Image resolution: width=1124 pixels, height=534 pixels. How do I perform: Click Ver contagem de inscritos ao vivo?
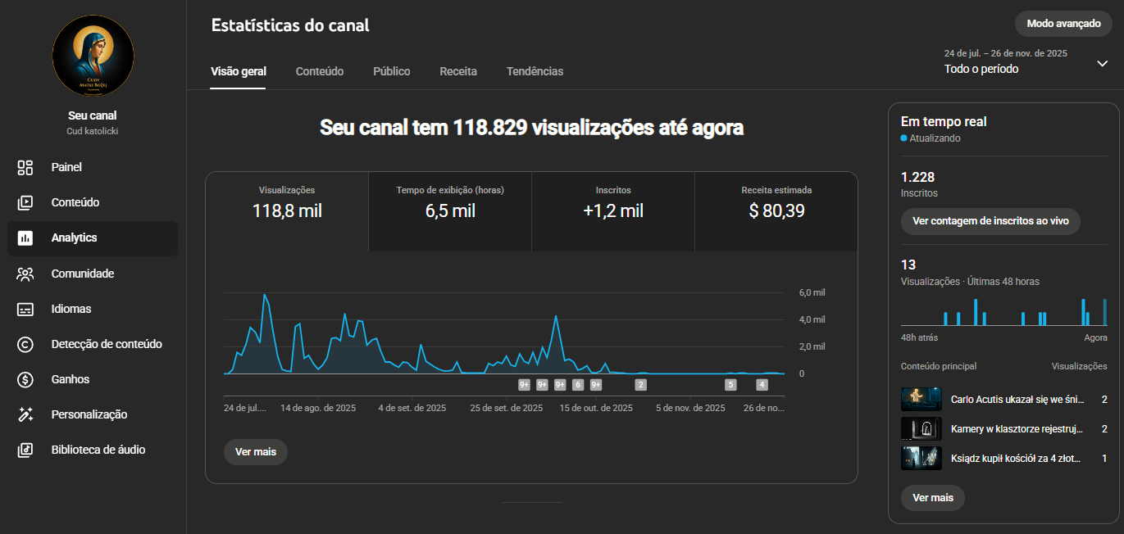coord(990,221)
